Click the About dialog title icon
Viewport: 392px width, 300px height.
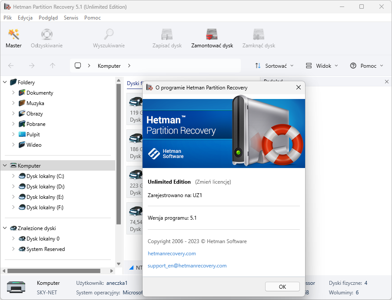[x=149, y=87]
